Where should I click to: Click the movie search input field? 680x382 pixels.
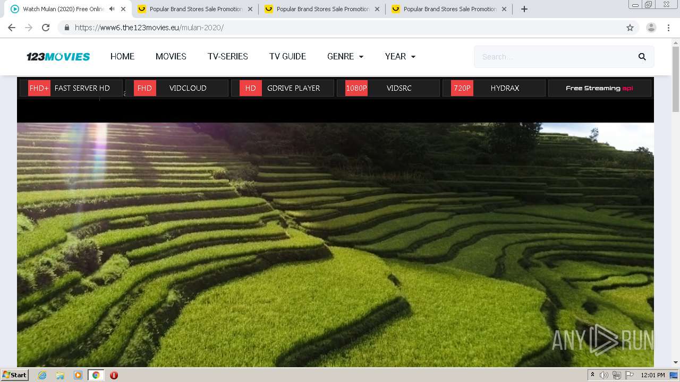coord(552,57)
